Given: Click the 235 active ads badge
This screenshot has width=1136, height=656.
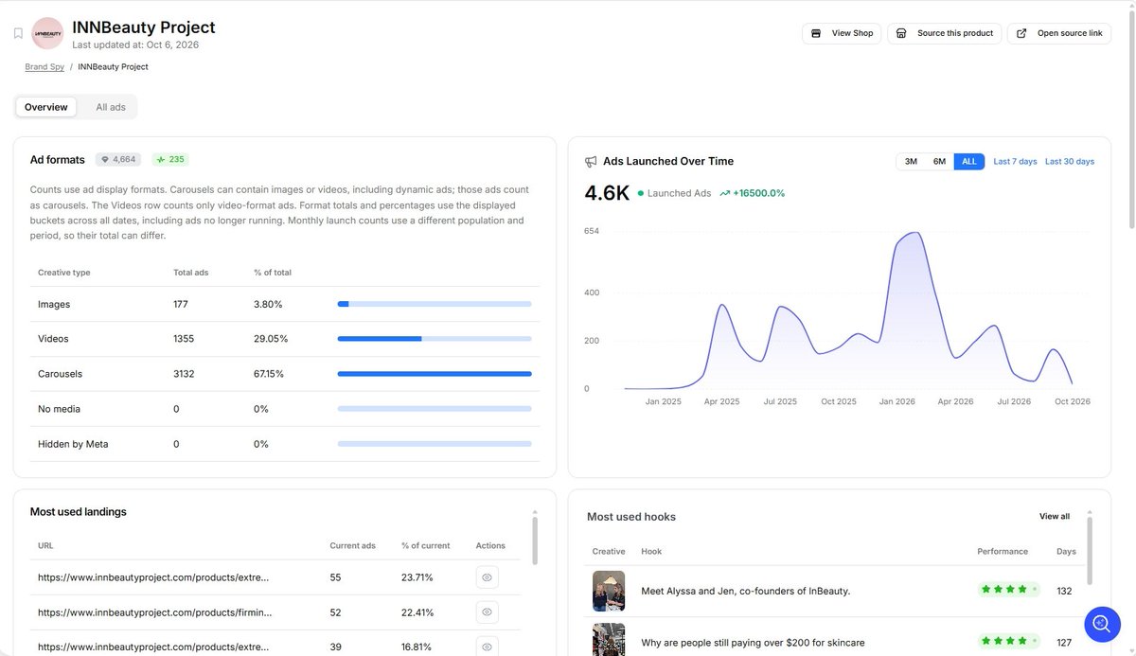Looking at the screenshot, I should [170, 160].
